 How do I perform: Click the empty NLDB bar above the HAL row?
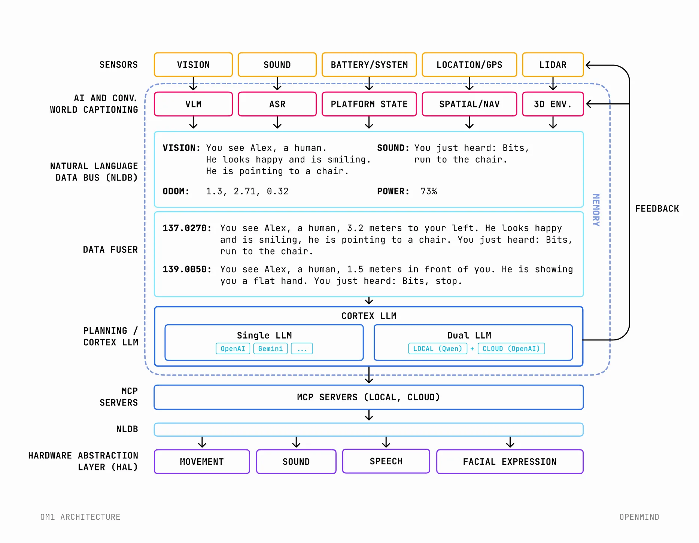(369, 430)
